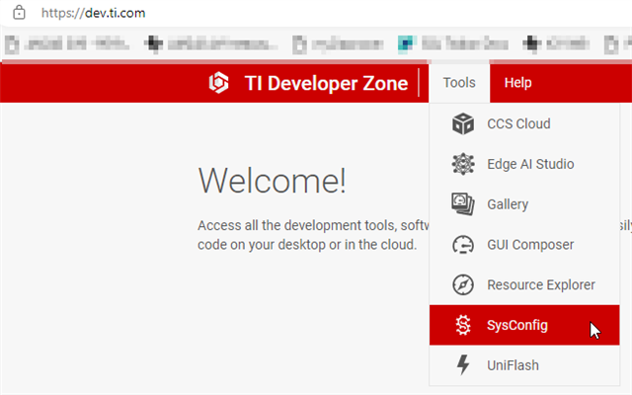Click the TI Developer Zone logo icon

coord(219,83)
